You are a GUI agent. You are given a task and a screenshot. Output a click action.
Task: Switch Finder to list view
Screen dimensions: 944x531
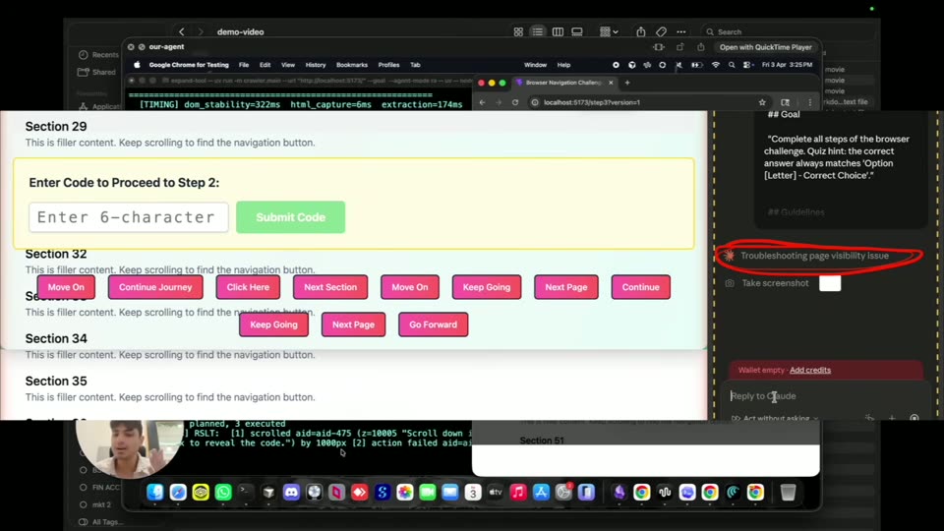(538, 31)
